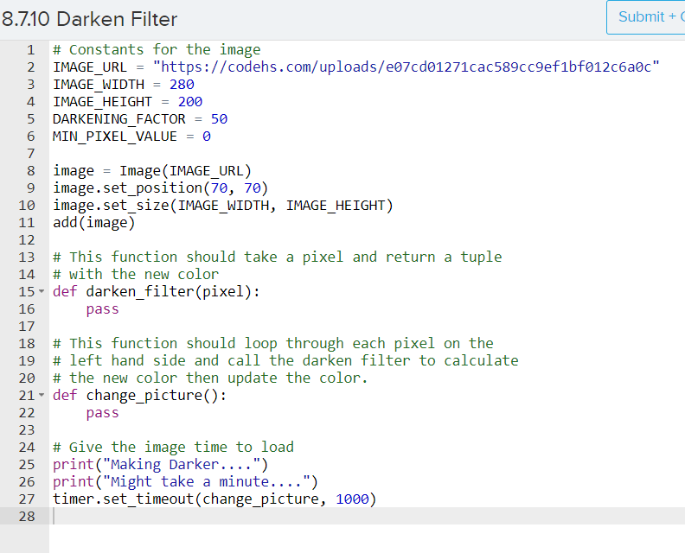
Task: Click comment on line 19 about left hand side
Action: [x=285, y=361]
